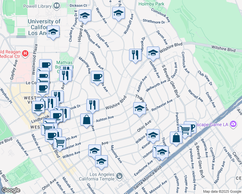This screenshot has height=194, width=242.
Task: Click the Fox Hills Dr label
Action: pyautogui.click(x=229, y=154)
